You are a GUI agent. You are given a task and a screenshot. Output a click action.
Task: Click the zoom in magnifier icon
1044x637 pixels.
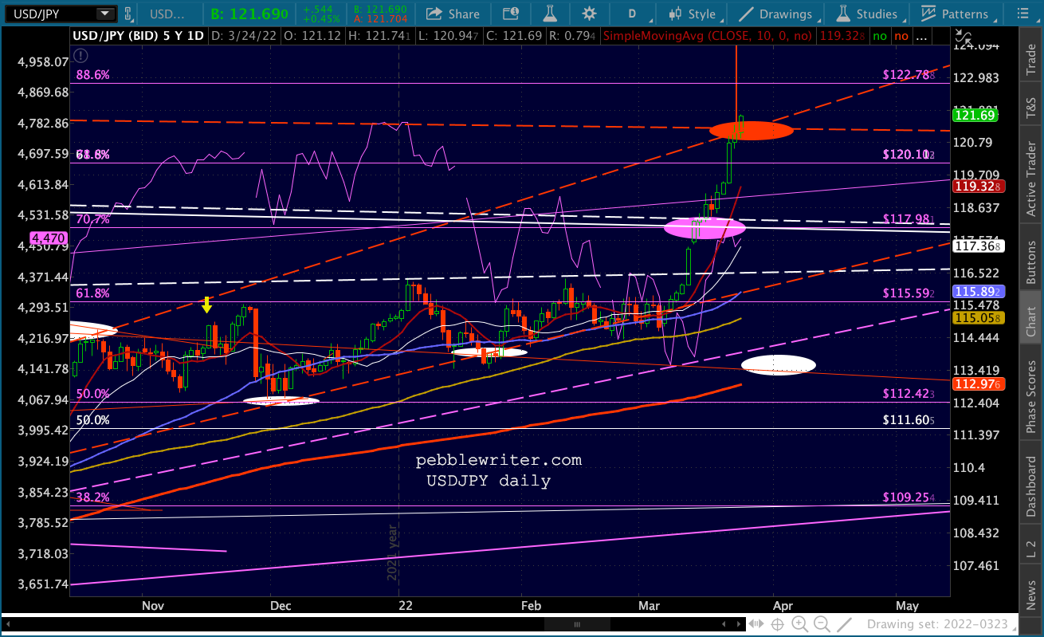[x=799, y=624]
